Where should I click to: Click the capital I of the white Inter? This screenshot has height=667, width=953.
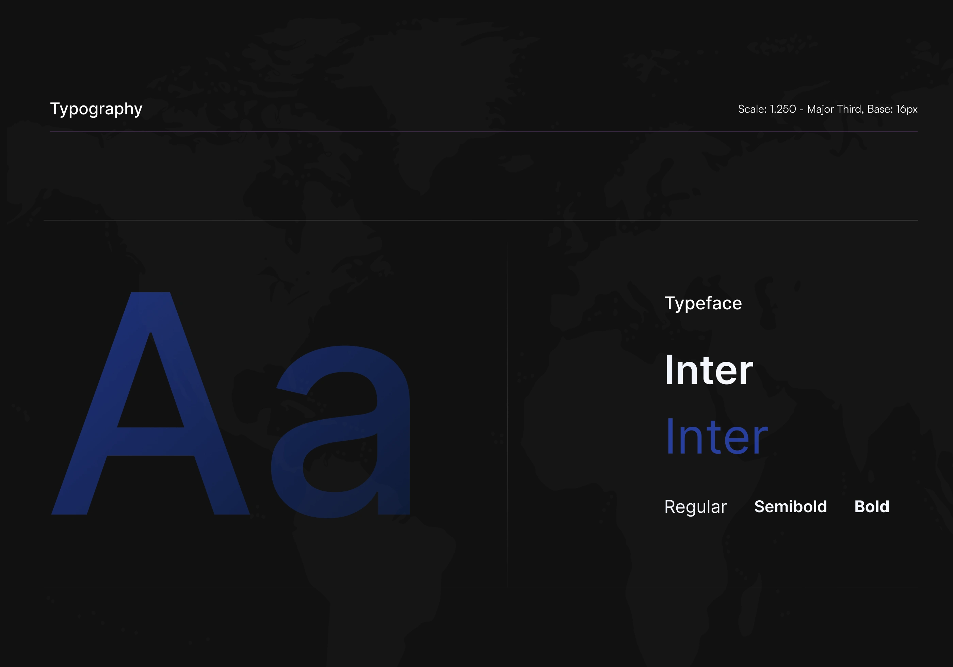coord(669,370)
